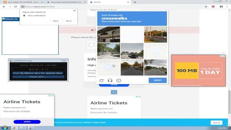Check the reCAPTCHA checkbox on page
Viewport: 231px width, 130px height.
point(91,45)
